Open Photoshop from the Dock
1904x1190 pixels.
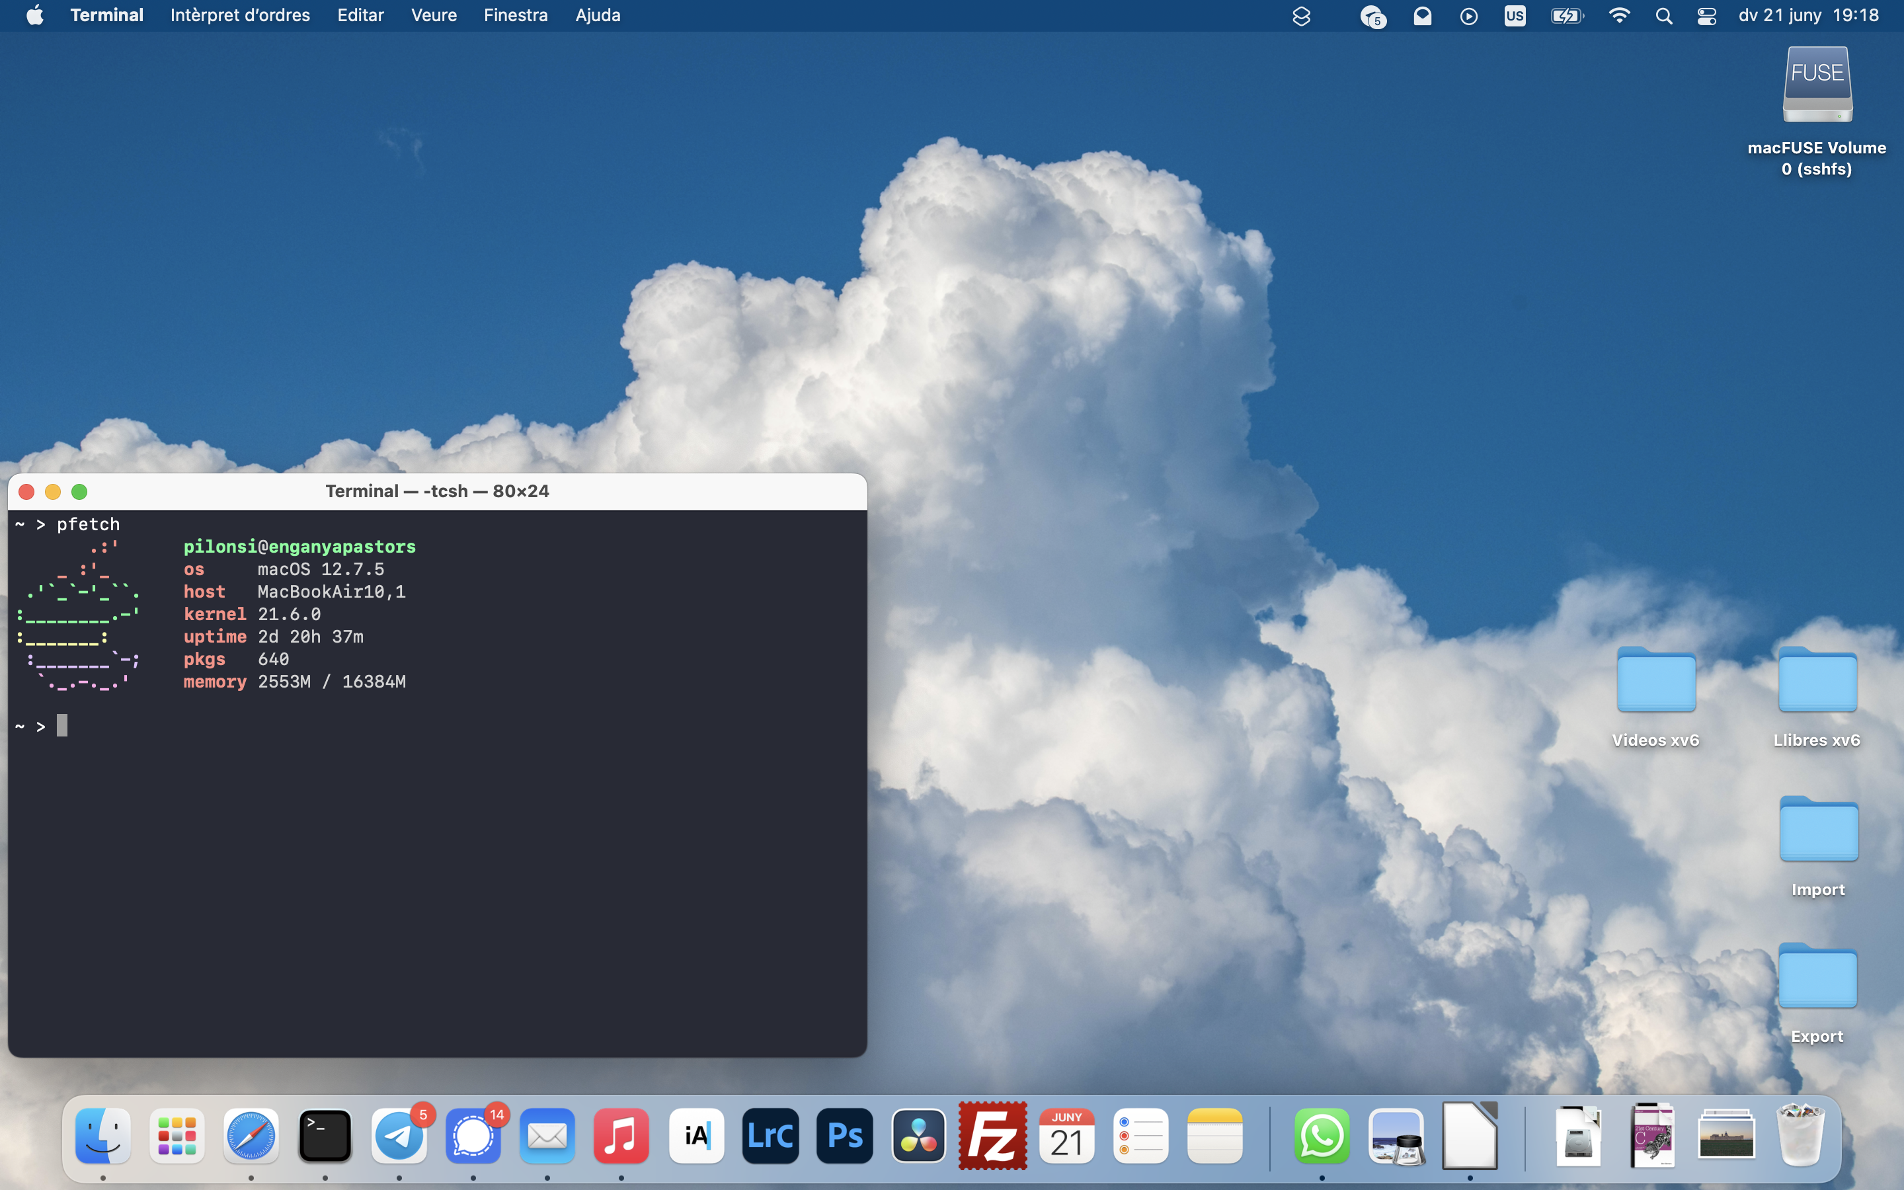pyautogui.click(x=844, y=1136)
